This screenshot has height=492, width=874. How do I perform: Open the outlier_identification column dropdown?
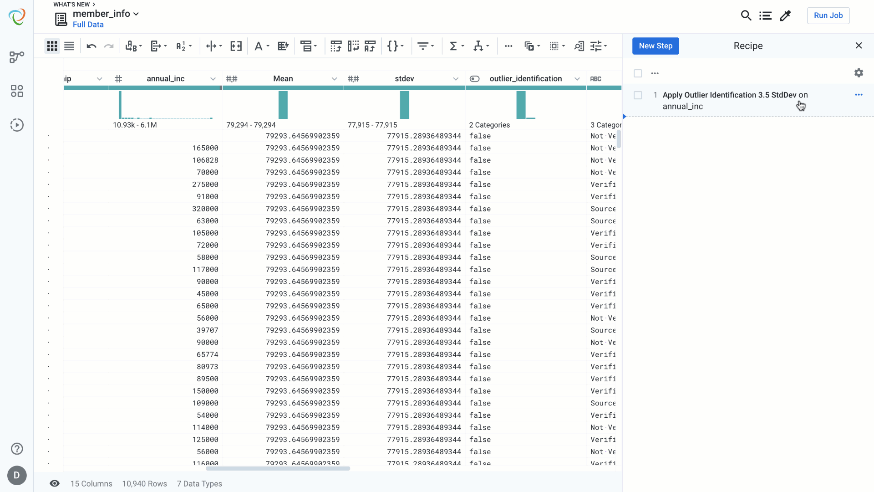(577, 78)
